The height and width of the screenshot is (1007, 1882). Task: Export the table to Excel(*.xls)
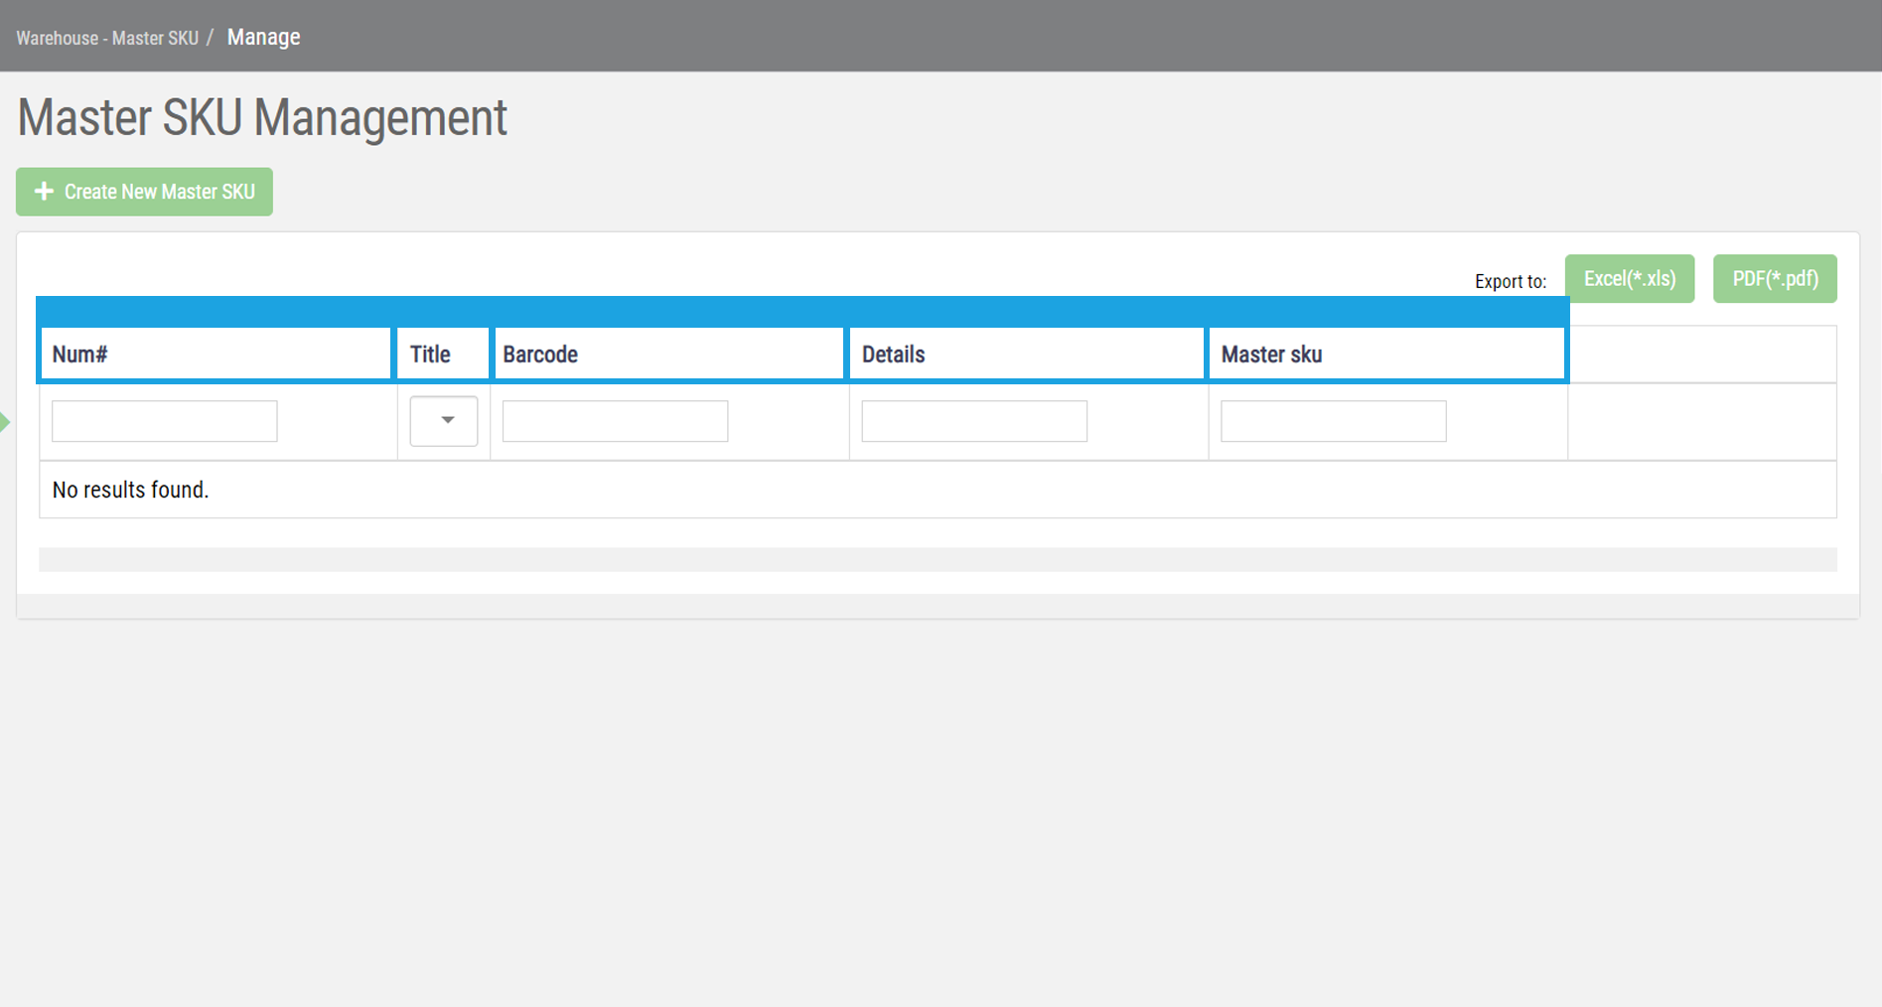(1630, 279)
